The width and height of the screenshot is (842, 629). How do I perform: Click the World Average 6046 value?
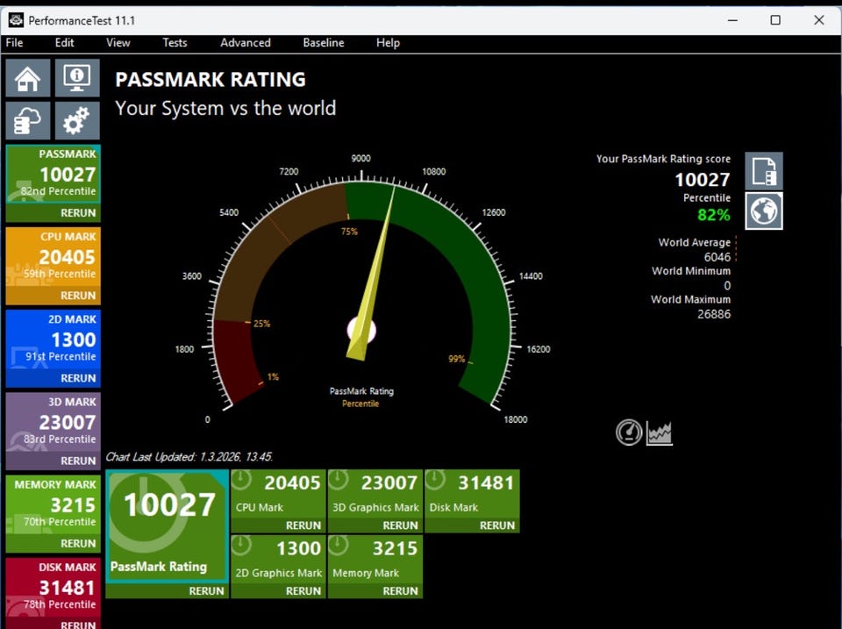(717, 257)
